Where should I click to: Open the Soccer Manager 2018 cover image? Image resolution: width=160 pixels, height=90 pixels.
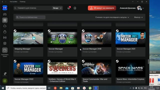pos(96,38)
